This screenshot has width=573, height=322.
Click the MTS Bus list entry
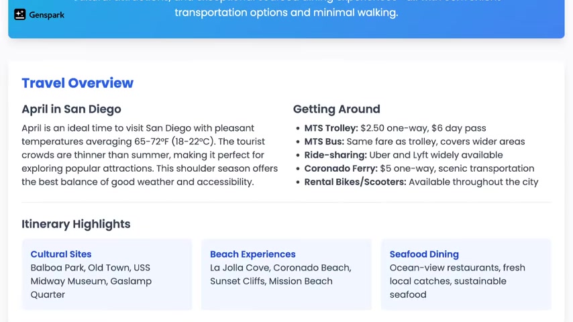[414, 142]
